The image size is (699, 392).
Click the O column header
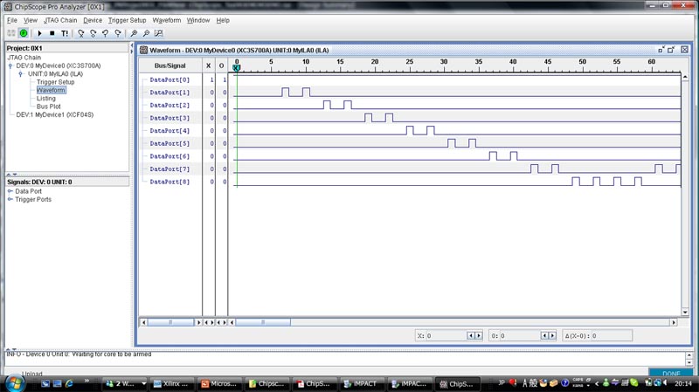pos(221,65)
